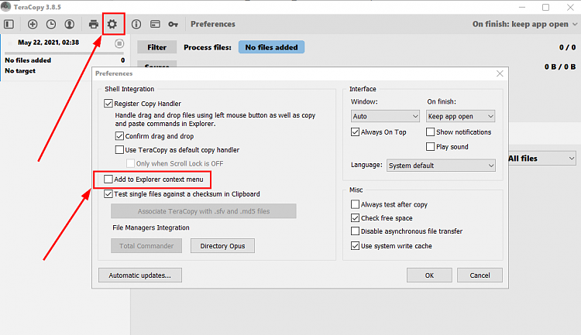This screenshot has height=335, width=581.
Task: Uncheck Use system write cache
Action: [x=355, y=245]
